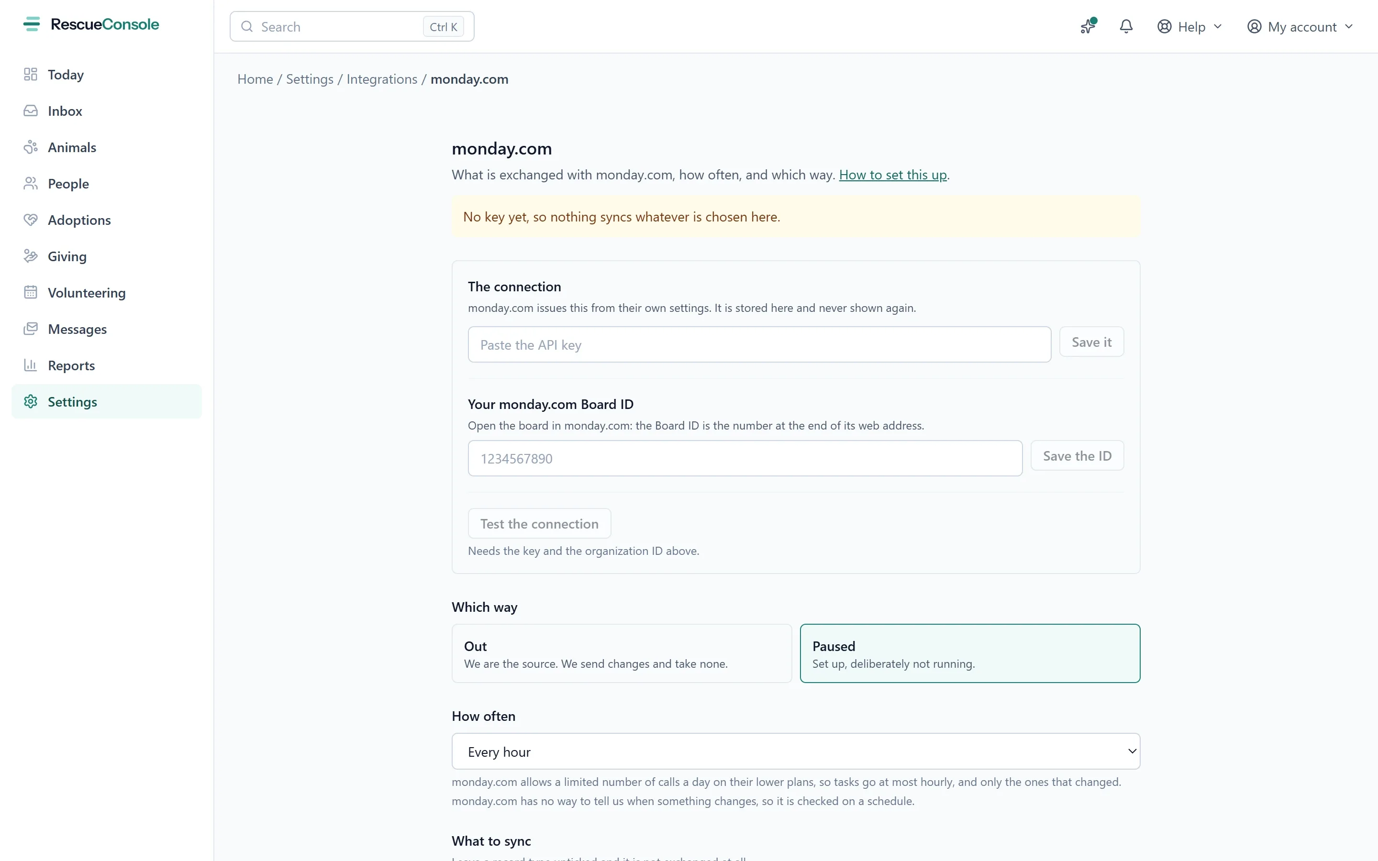Image resolution: width=1378 pixels, height=861 pixels.
Task: Go to the Home breadcrumb
Action: pos(255,79)
